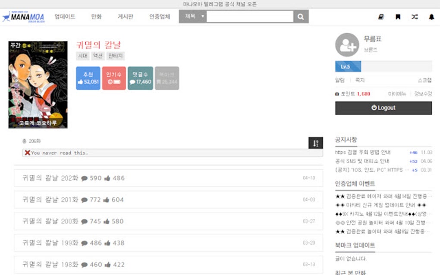Screen dimensions: 440x275
Task: Open the https 검열 우회 방법 안내 notice
Action: point(363,152)
